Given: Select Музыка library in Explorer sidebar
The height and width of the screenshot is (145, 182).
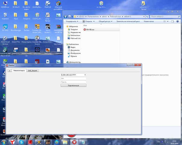Looking at the screenshot, I should [72, 56].
